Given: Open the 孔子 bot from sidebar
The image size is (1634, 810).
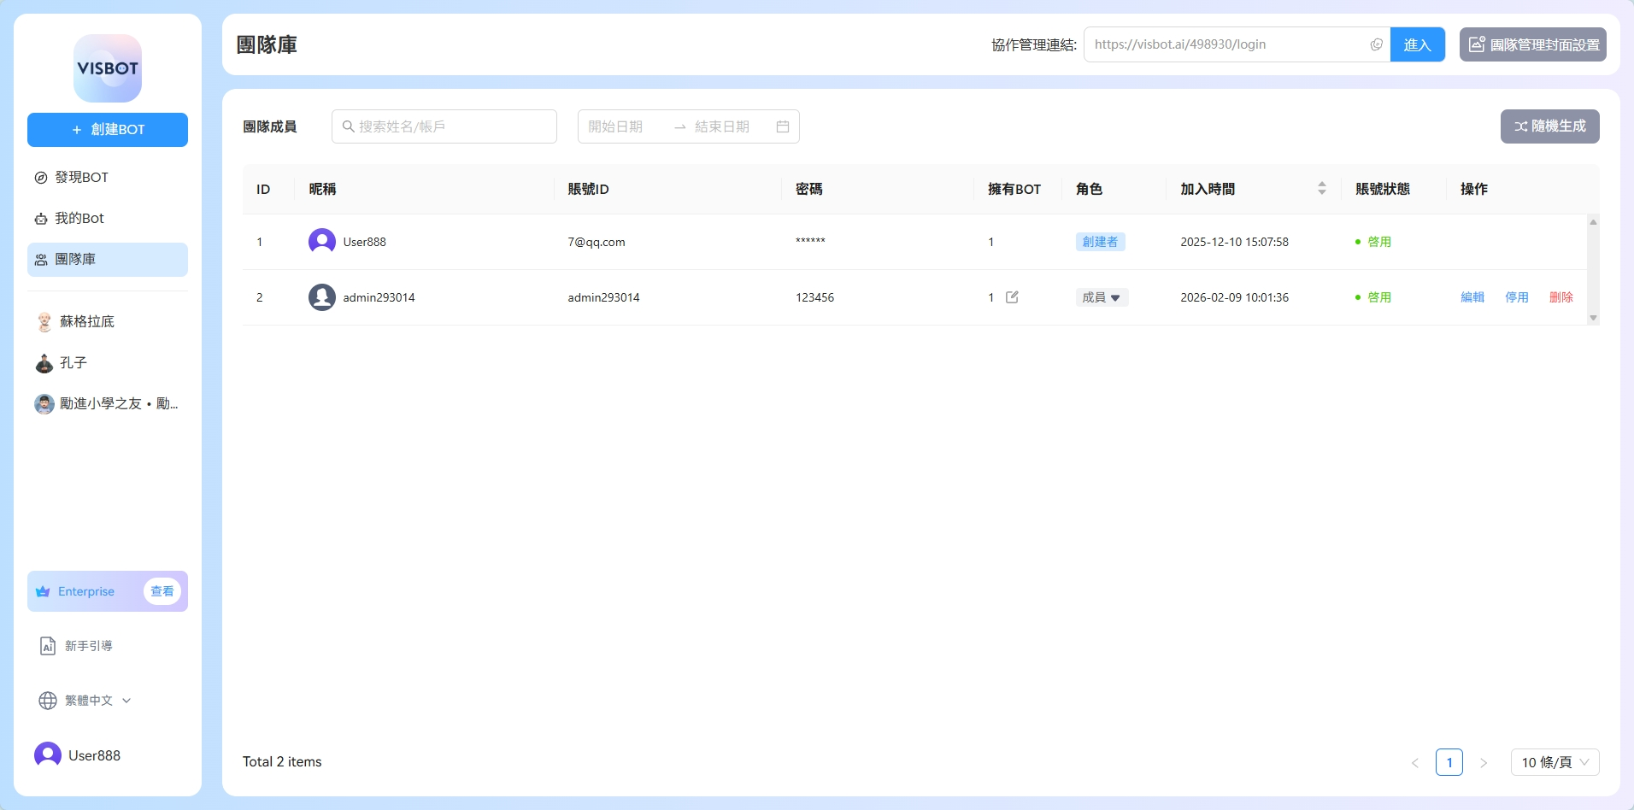Looking at the screenshot, I should click(73, 363).
